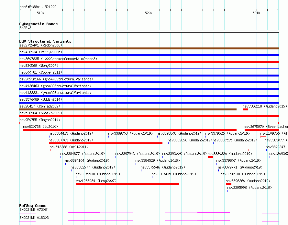Open esv3607835 (1000GenomesConsortiumPhase3) variant
This screenshot has height=225, width=288.
[x=58, y=59]
